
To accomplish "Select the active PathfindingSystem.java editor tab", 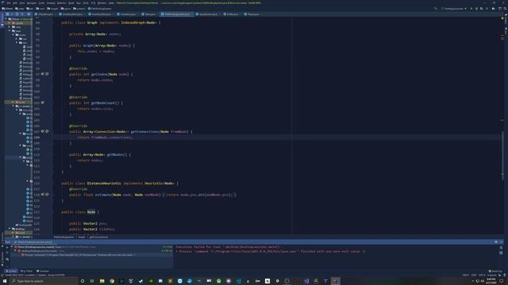I will pyautogui.click(x=177, y=14).
